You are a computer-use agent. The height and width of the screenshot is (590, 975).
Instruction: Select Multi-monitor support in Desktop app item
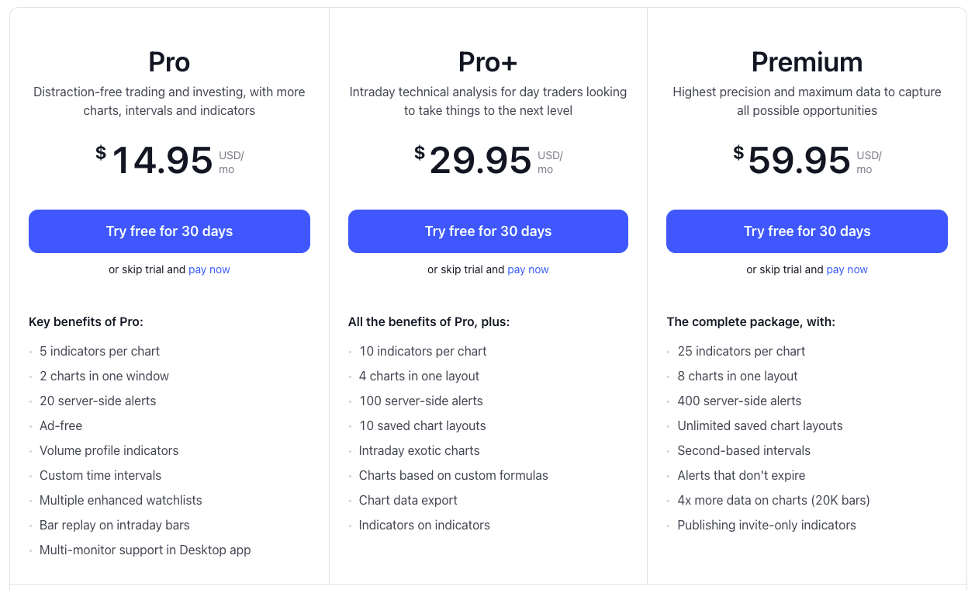tap(145, 550)
